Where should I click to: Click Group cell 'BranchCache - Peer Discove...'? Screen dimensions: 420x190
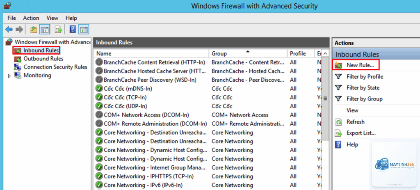[x=248, y=80]
